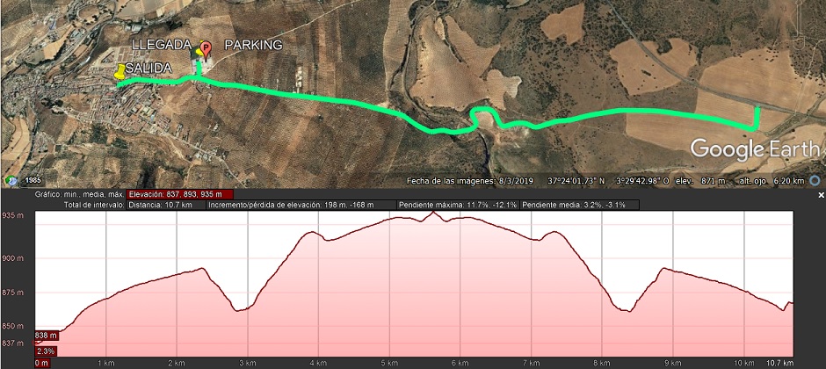Viewport: 826px width, 369px height.
Task: Click the Pendiente máxima readout
Action: point(459,205)
